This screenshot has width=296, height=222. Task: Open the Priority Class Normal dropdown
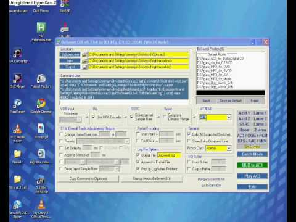(229, 148)
